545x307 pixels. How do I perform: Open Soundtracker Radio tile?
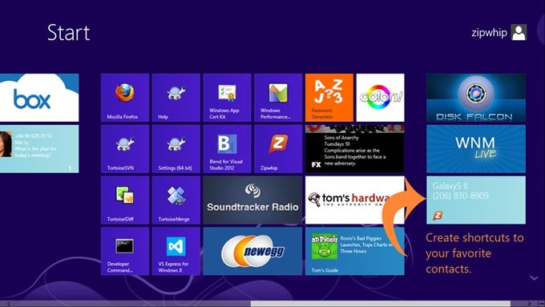pos(252,200)
